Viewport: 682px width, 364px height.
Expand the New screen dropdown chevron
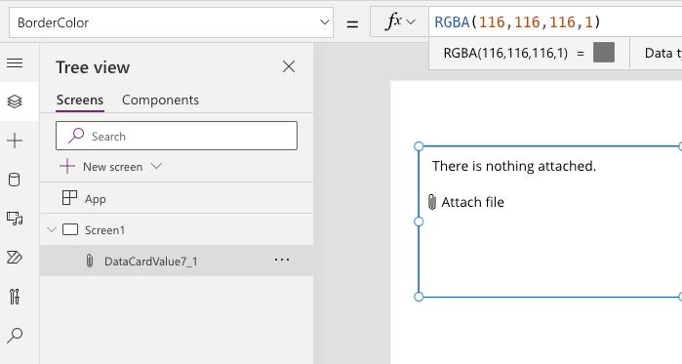[156, 166]
